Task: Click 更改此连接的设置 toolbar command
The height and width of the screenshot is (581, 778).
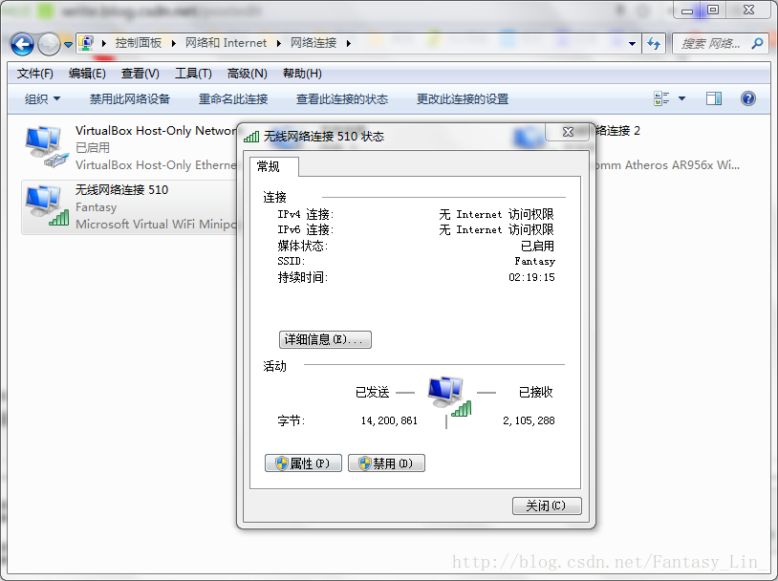Action: click(463, 98)
